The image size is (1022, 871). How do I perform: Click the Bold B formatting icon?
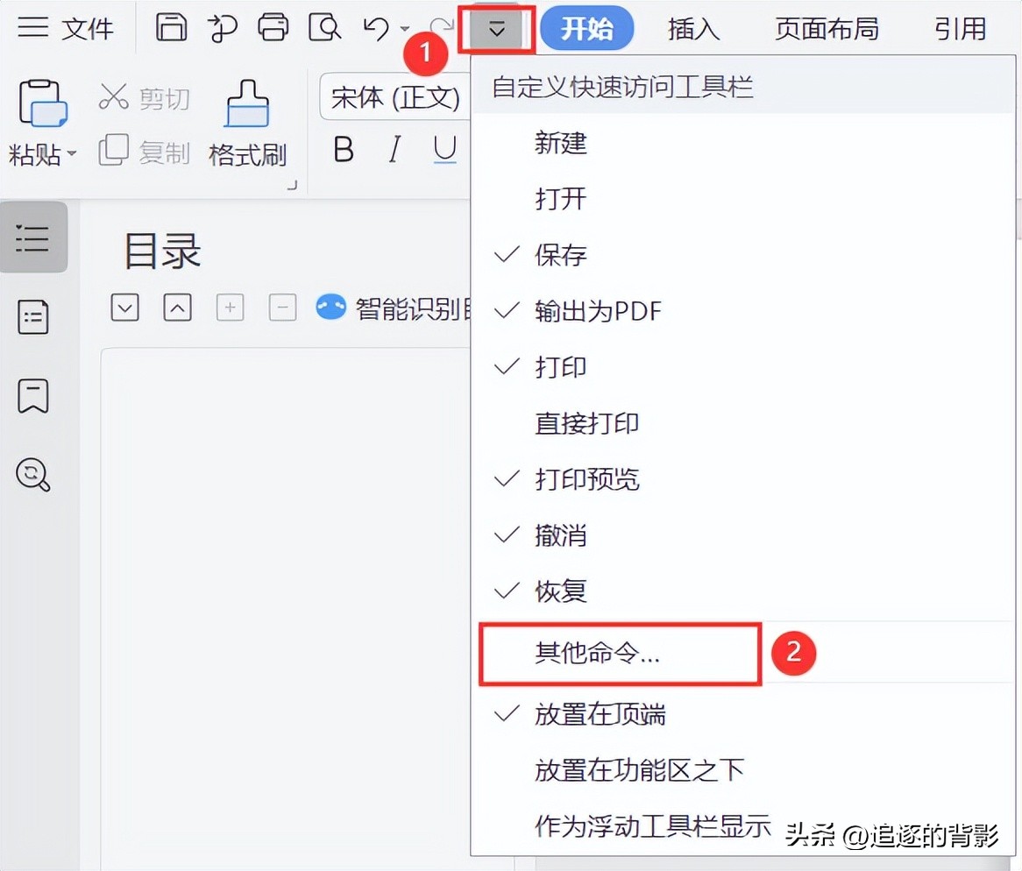pyautogui.click(x=344, y=149)
